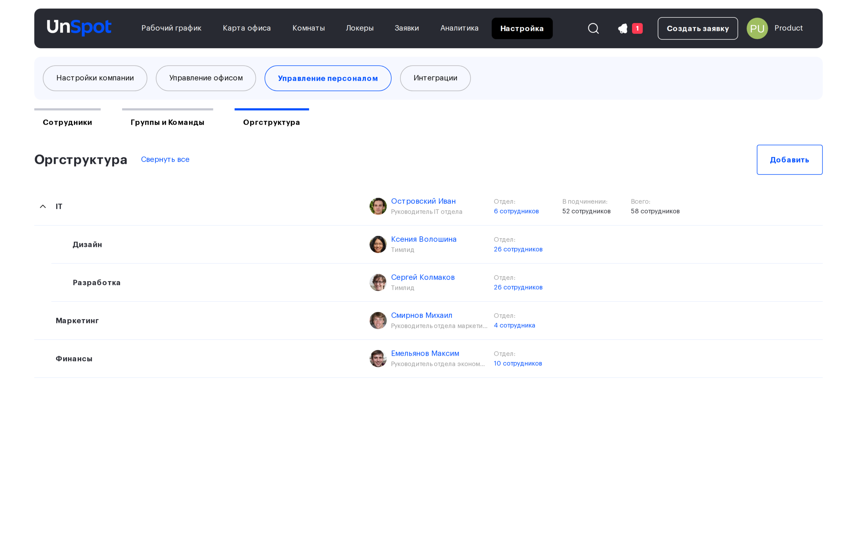Image resolution: width=857 pixels, height=536 pixels.
Task: Open Смирнов Михаил profile link
Action: tap(421, 315)
